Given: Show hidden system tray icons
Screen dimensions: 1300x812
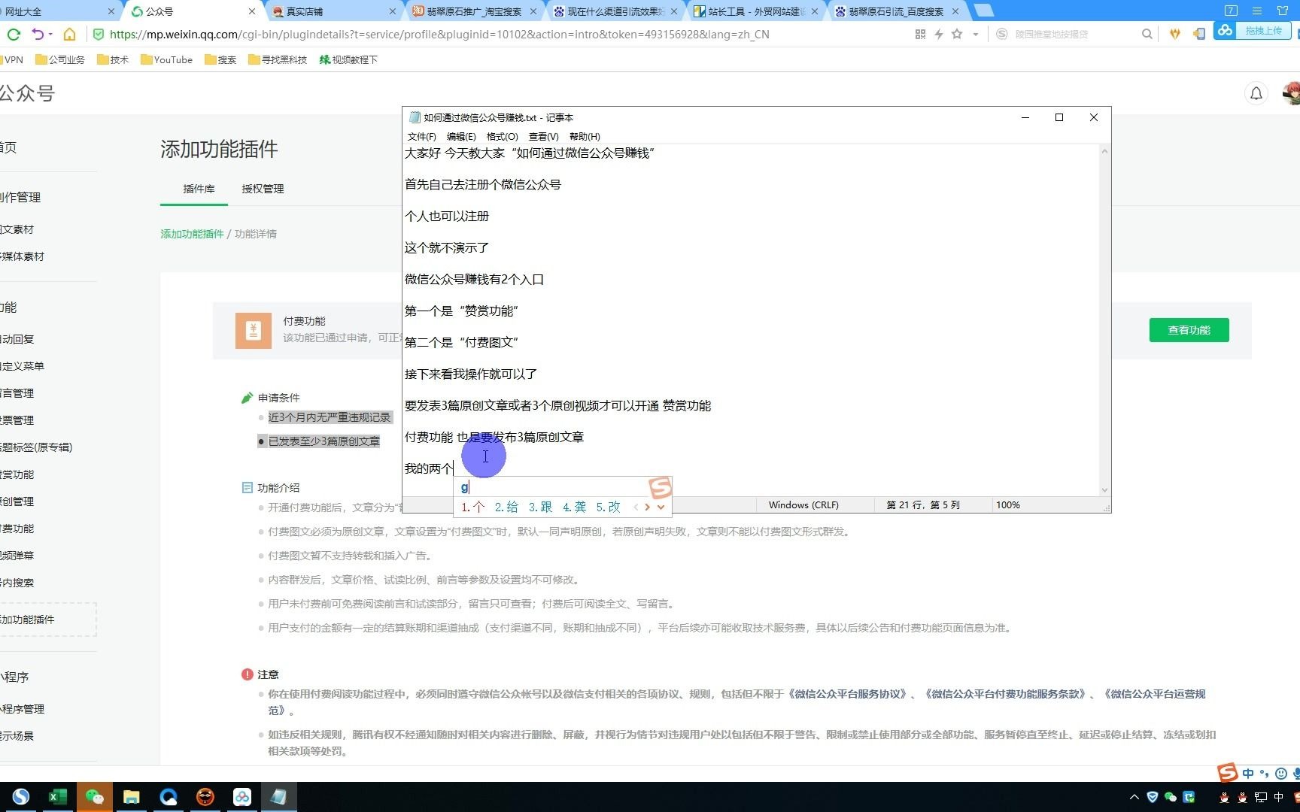Looking at the screenshot, I should pos(1134,797).
